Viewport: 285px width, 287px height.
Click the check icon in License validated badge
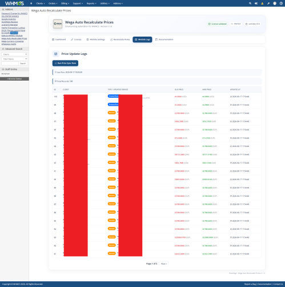209,24
